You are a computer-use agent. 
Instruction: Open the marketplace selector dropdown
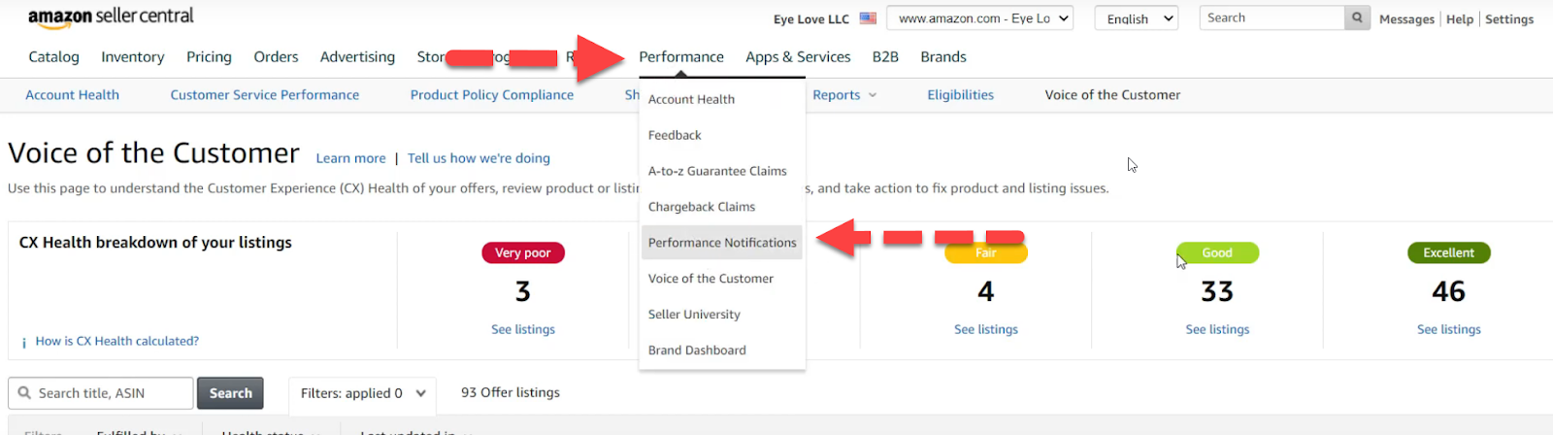pyautogui.click(x=979, y=18)
